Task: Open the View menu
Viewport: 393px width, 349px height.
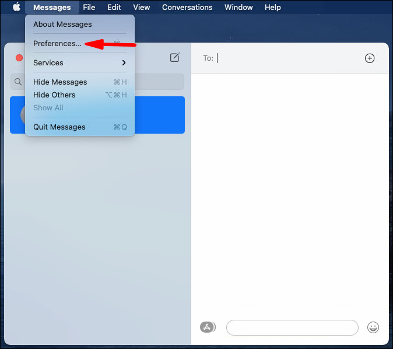Action: click(x=142, y=7)
